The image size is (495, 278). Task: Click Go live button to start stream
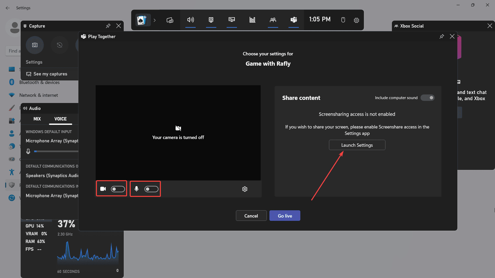(285, 215)
